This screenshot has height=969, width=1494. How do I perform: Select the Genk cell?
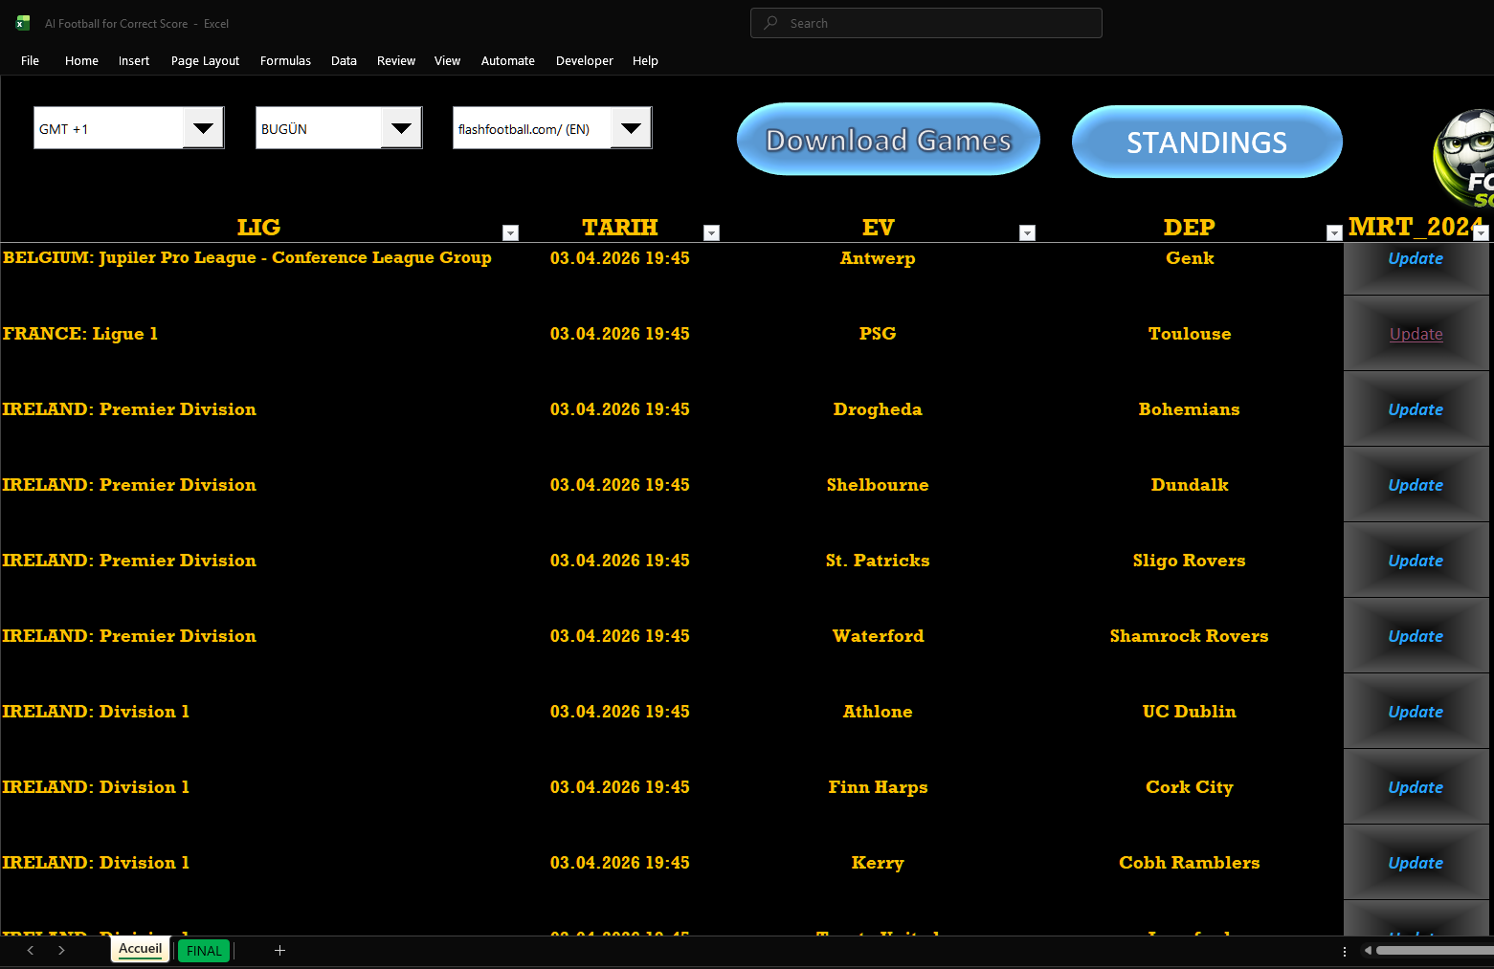[1190, 258]
